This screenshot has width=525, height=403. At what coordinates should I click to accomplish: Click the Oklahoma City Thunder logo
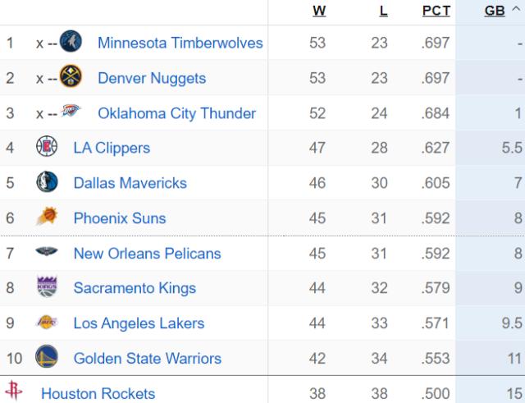[x=71, y=112]
